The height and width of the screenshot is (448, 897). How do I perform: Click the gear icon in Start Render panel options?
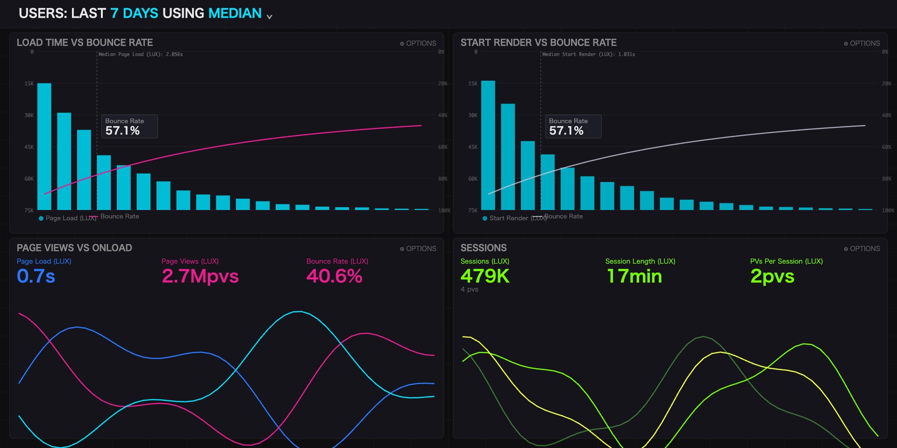(x=846, y=43)
